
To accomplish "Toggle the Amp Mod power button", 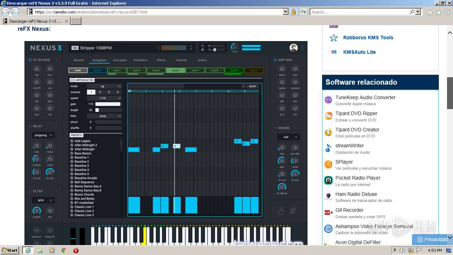I will point(275,60).
